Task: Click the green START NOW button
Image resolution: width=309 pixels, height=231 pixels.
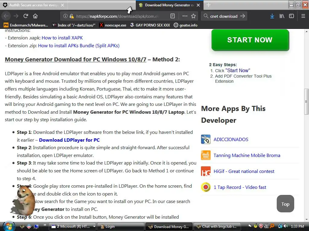Action: pos(250,40)
